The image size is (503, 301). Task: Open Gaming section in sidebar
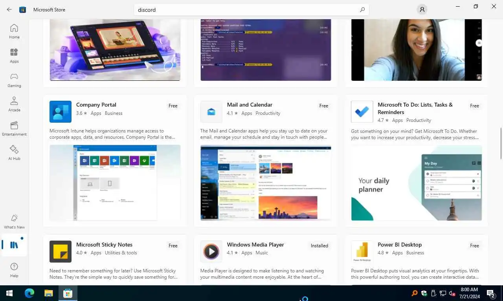(14, 80)
